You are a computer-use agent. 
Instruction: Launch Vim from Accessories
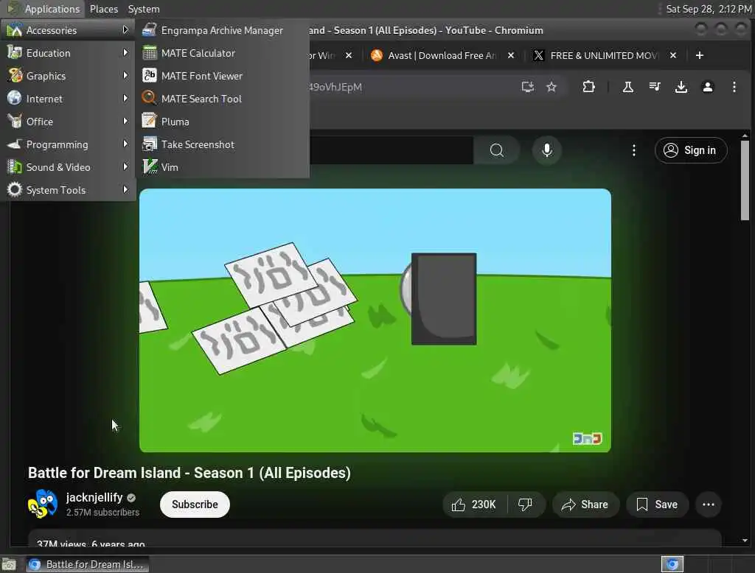(222, 167)
